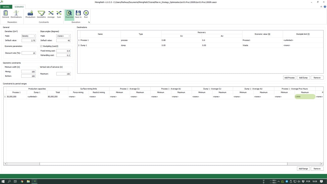Switch to the SCENARIO tab
327x184 pixels.
tap(19, 7)
